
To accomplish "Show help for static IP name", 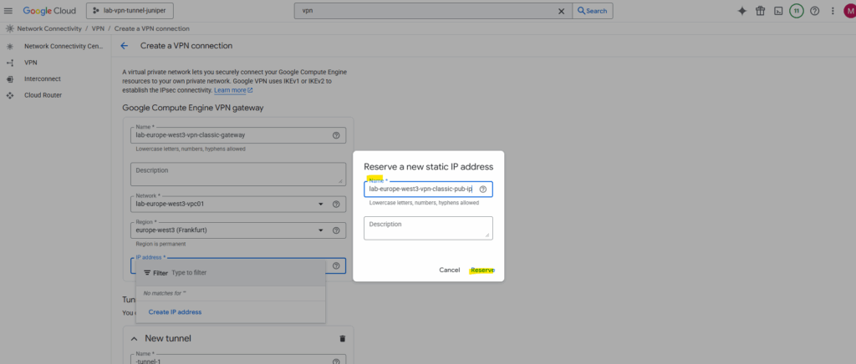I will (483, 189).
